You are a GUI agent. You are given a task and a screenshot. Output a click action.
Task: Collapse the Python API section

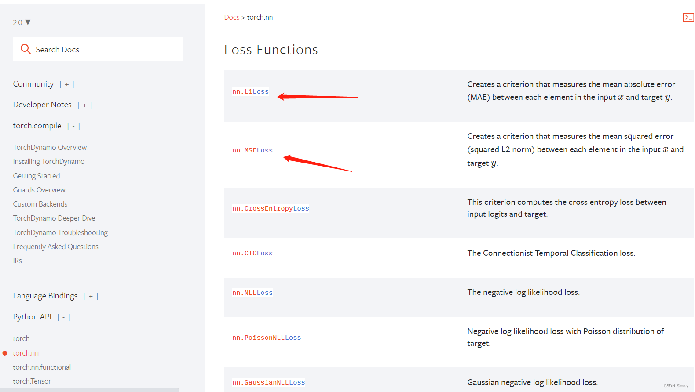point(64,317)
